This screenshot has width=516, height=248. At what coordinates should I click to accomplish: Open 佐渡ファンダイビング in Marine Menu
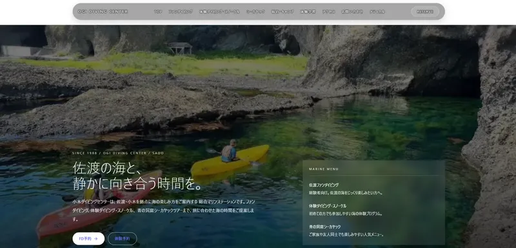tap(324, 185)
